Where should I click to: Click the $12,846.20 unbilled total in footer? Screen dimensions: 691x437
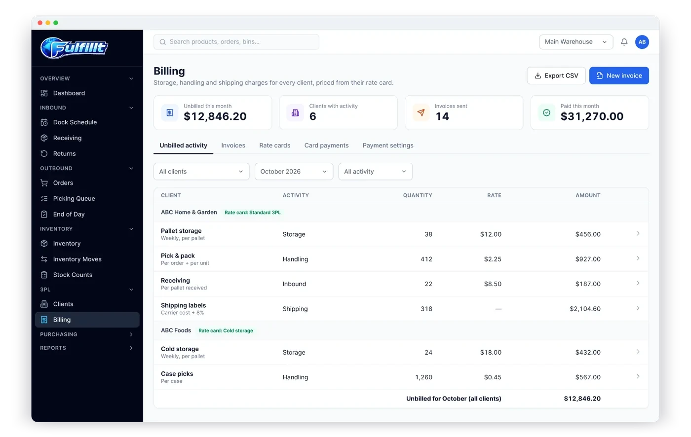coord(582,399)
